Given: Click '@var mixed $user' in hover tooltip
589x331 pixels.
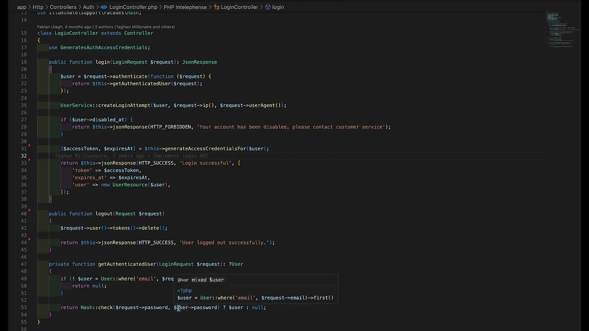Looking at the screenshot, I should (201, 280).
